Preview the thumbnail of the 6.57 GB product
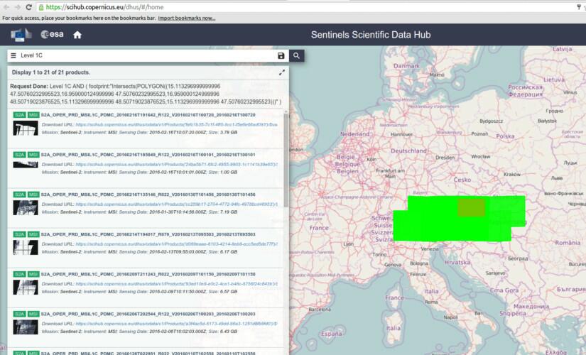 click(x=26, y=288)
